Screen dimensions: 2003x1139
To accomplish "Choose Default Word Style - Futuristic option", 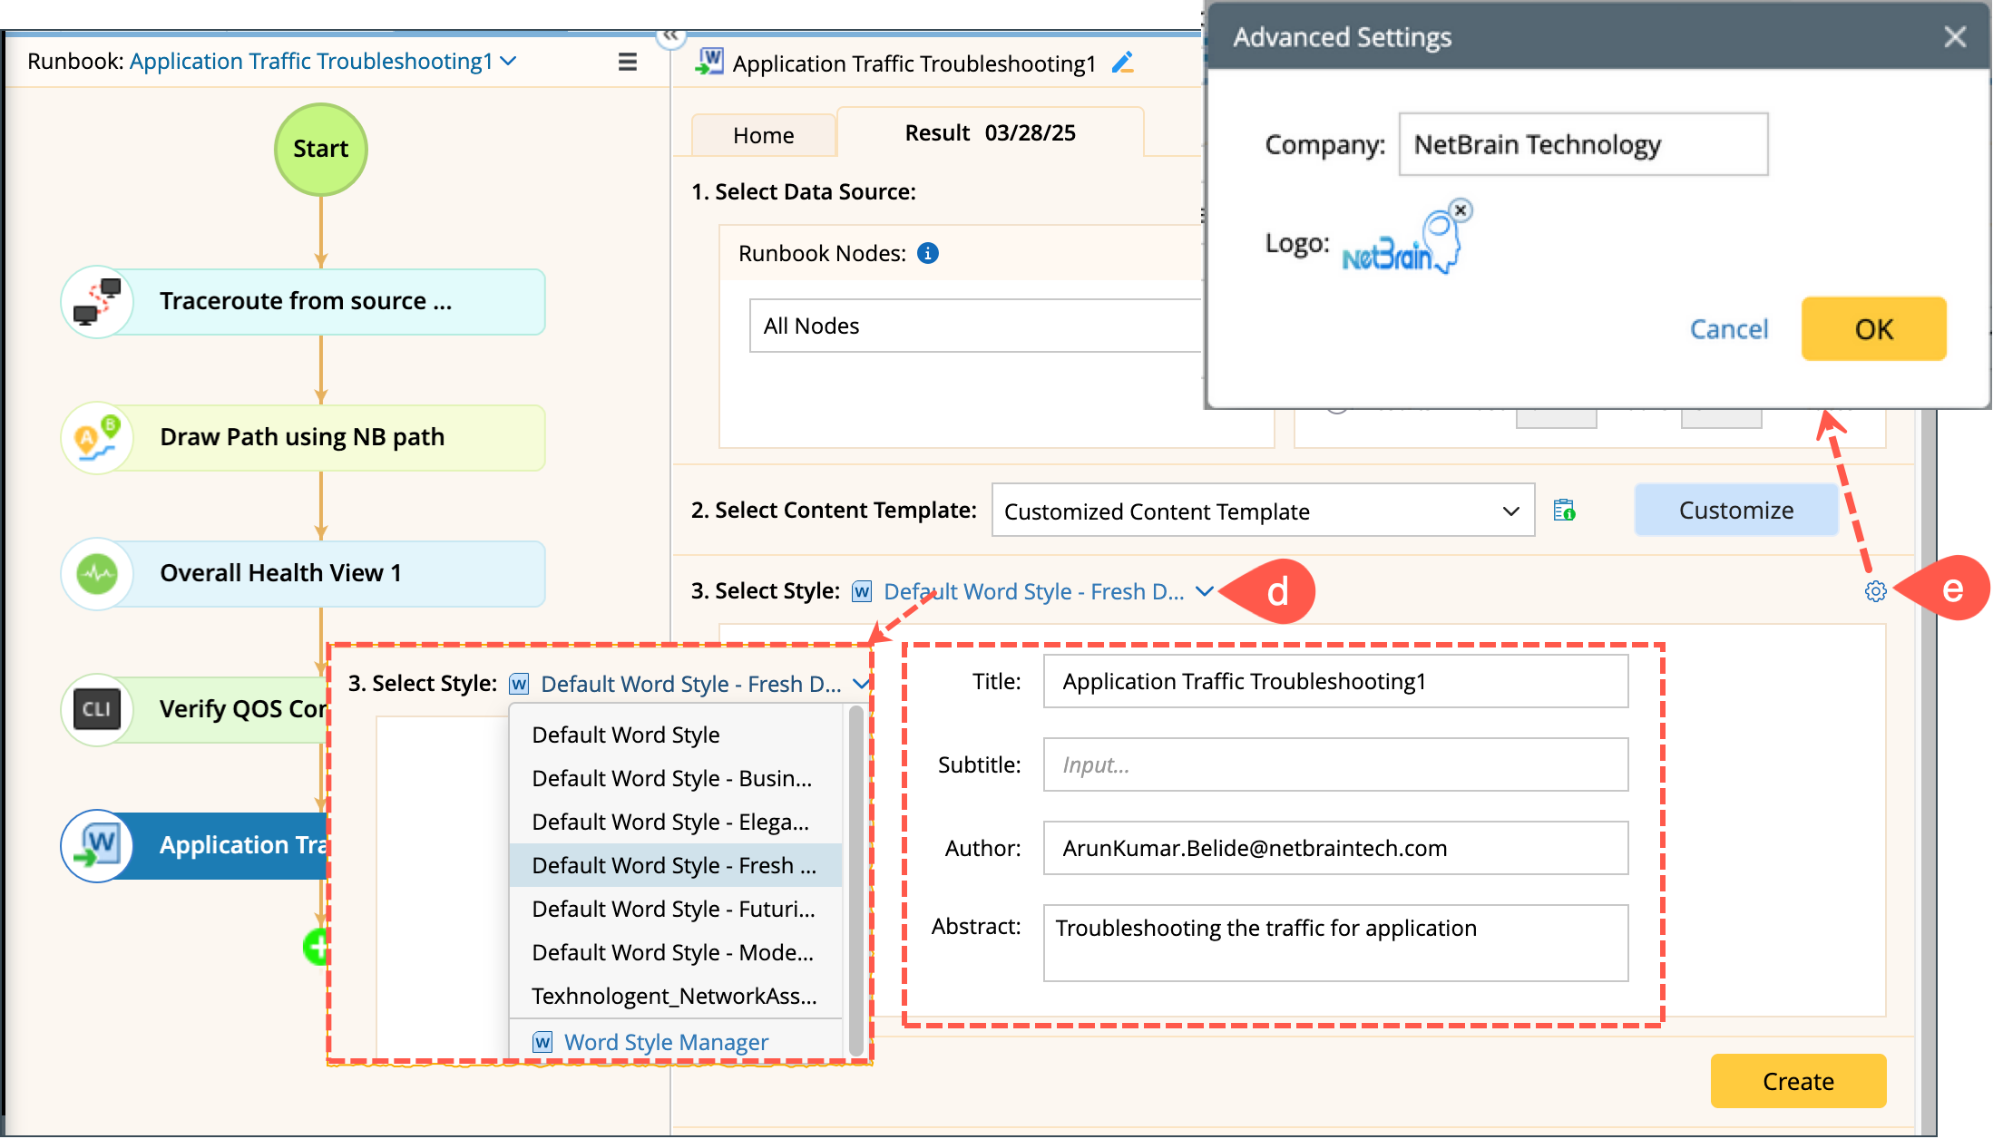I will [x=673, y=909].
